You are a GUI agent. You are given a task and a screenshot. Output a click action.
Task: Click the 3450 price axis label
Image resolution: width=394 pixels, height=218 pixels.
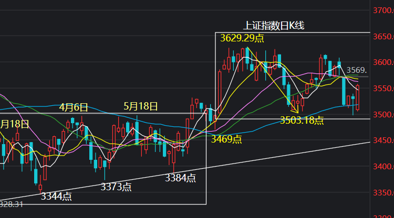pyautogui.click(x=383, y=140)
